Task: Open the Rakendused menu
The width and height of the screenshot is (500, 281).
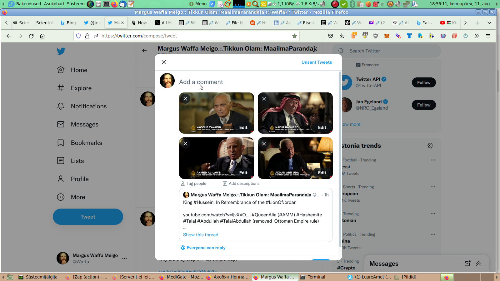Action: 28,4
